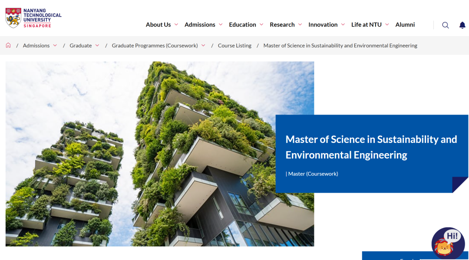Click the Master of Science programme title
The image size is (469, 260).
(371, 147)
